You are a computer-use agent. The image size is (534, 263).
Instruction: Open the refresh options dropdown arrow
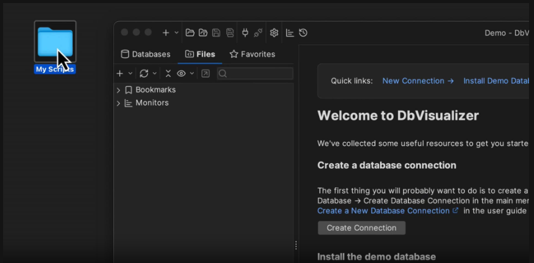pos(155,73)
